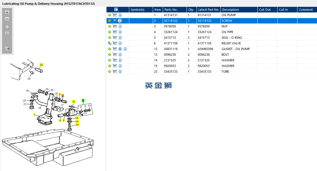Select callout 5 on the diagram
317x171 pixels.
coord(64,120)
